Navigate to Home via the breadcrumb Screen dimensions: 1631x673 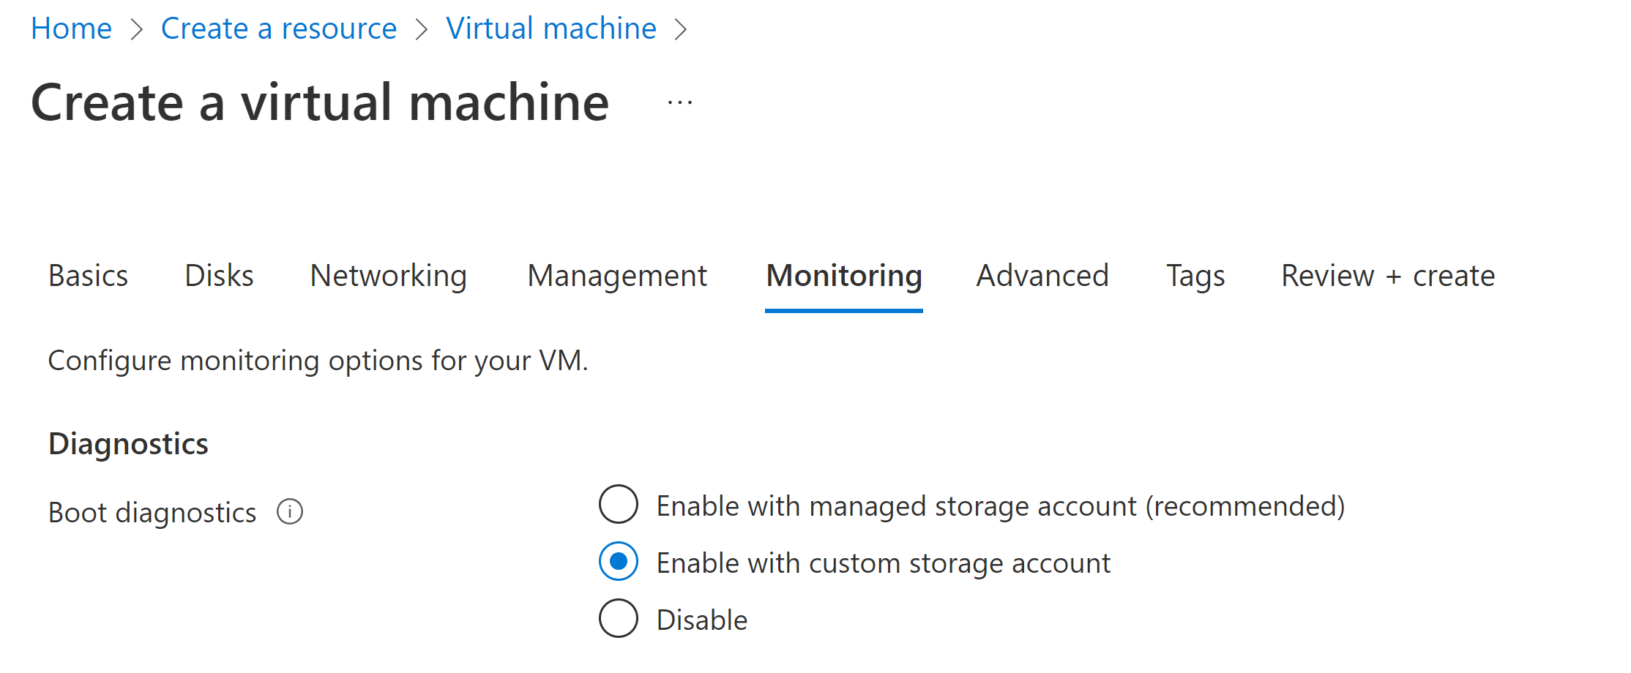tap(71, 29)
